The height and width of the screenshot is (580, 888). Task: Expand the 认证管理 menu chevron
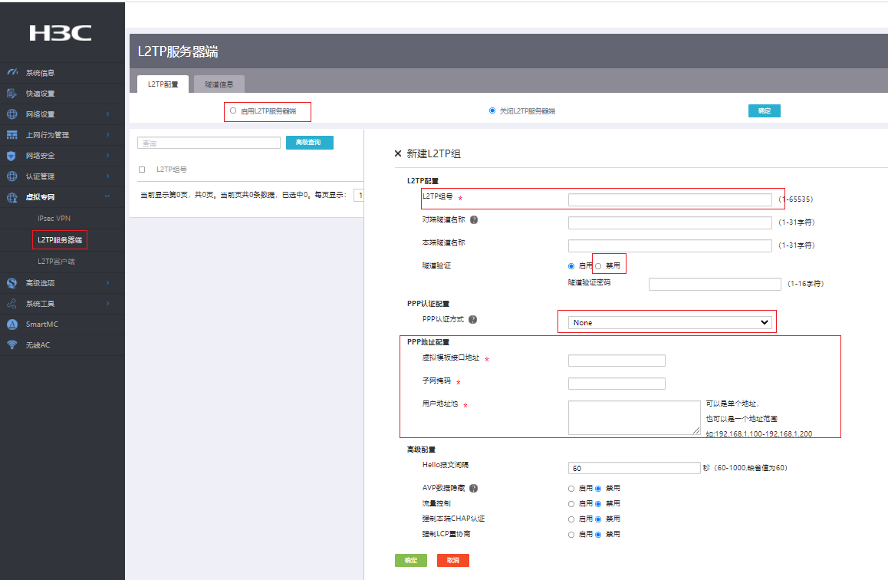coord(107,176)
